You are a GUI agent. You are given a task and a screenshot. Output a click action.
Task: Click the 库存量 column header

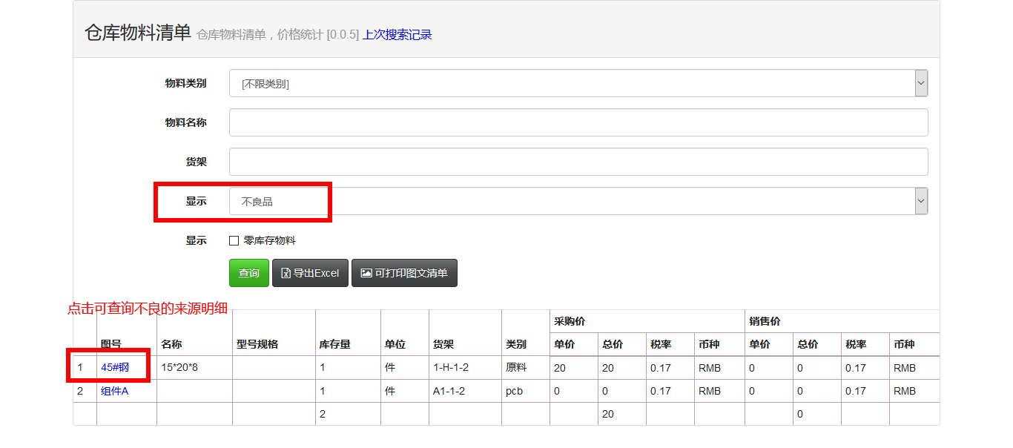(x=334, y=344)
